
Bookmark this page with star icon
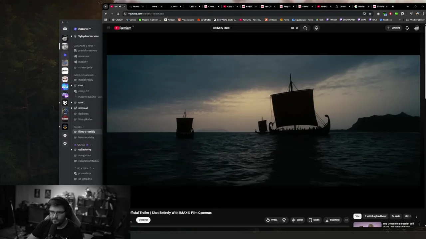point(370,14)
